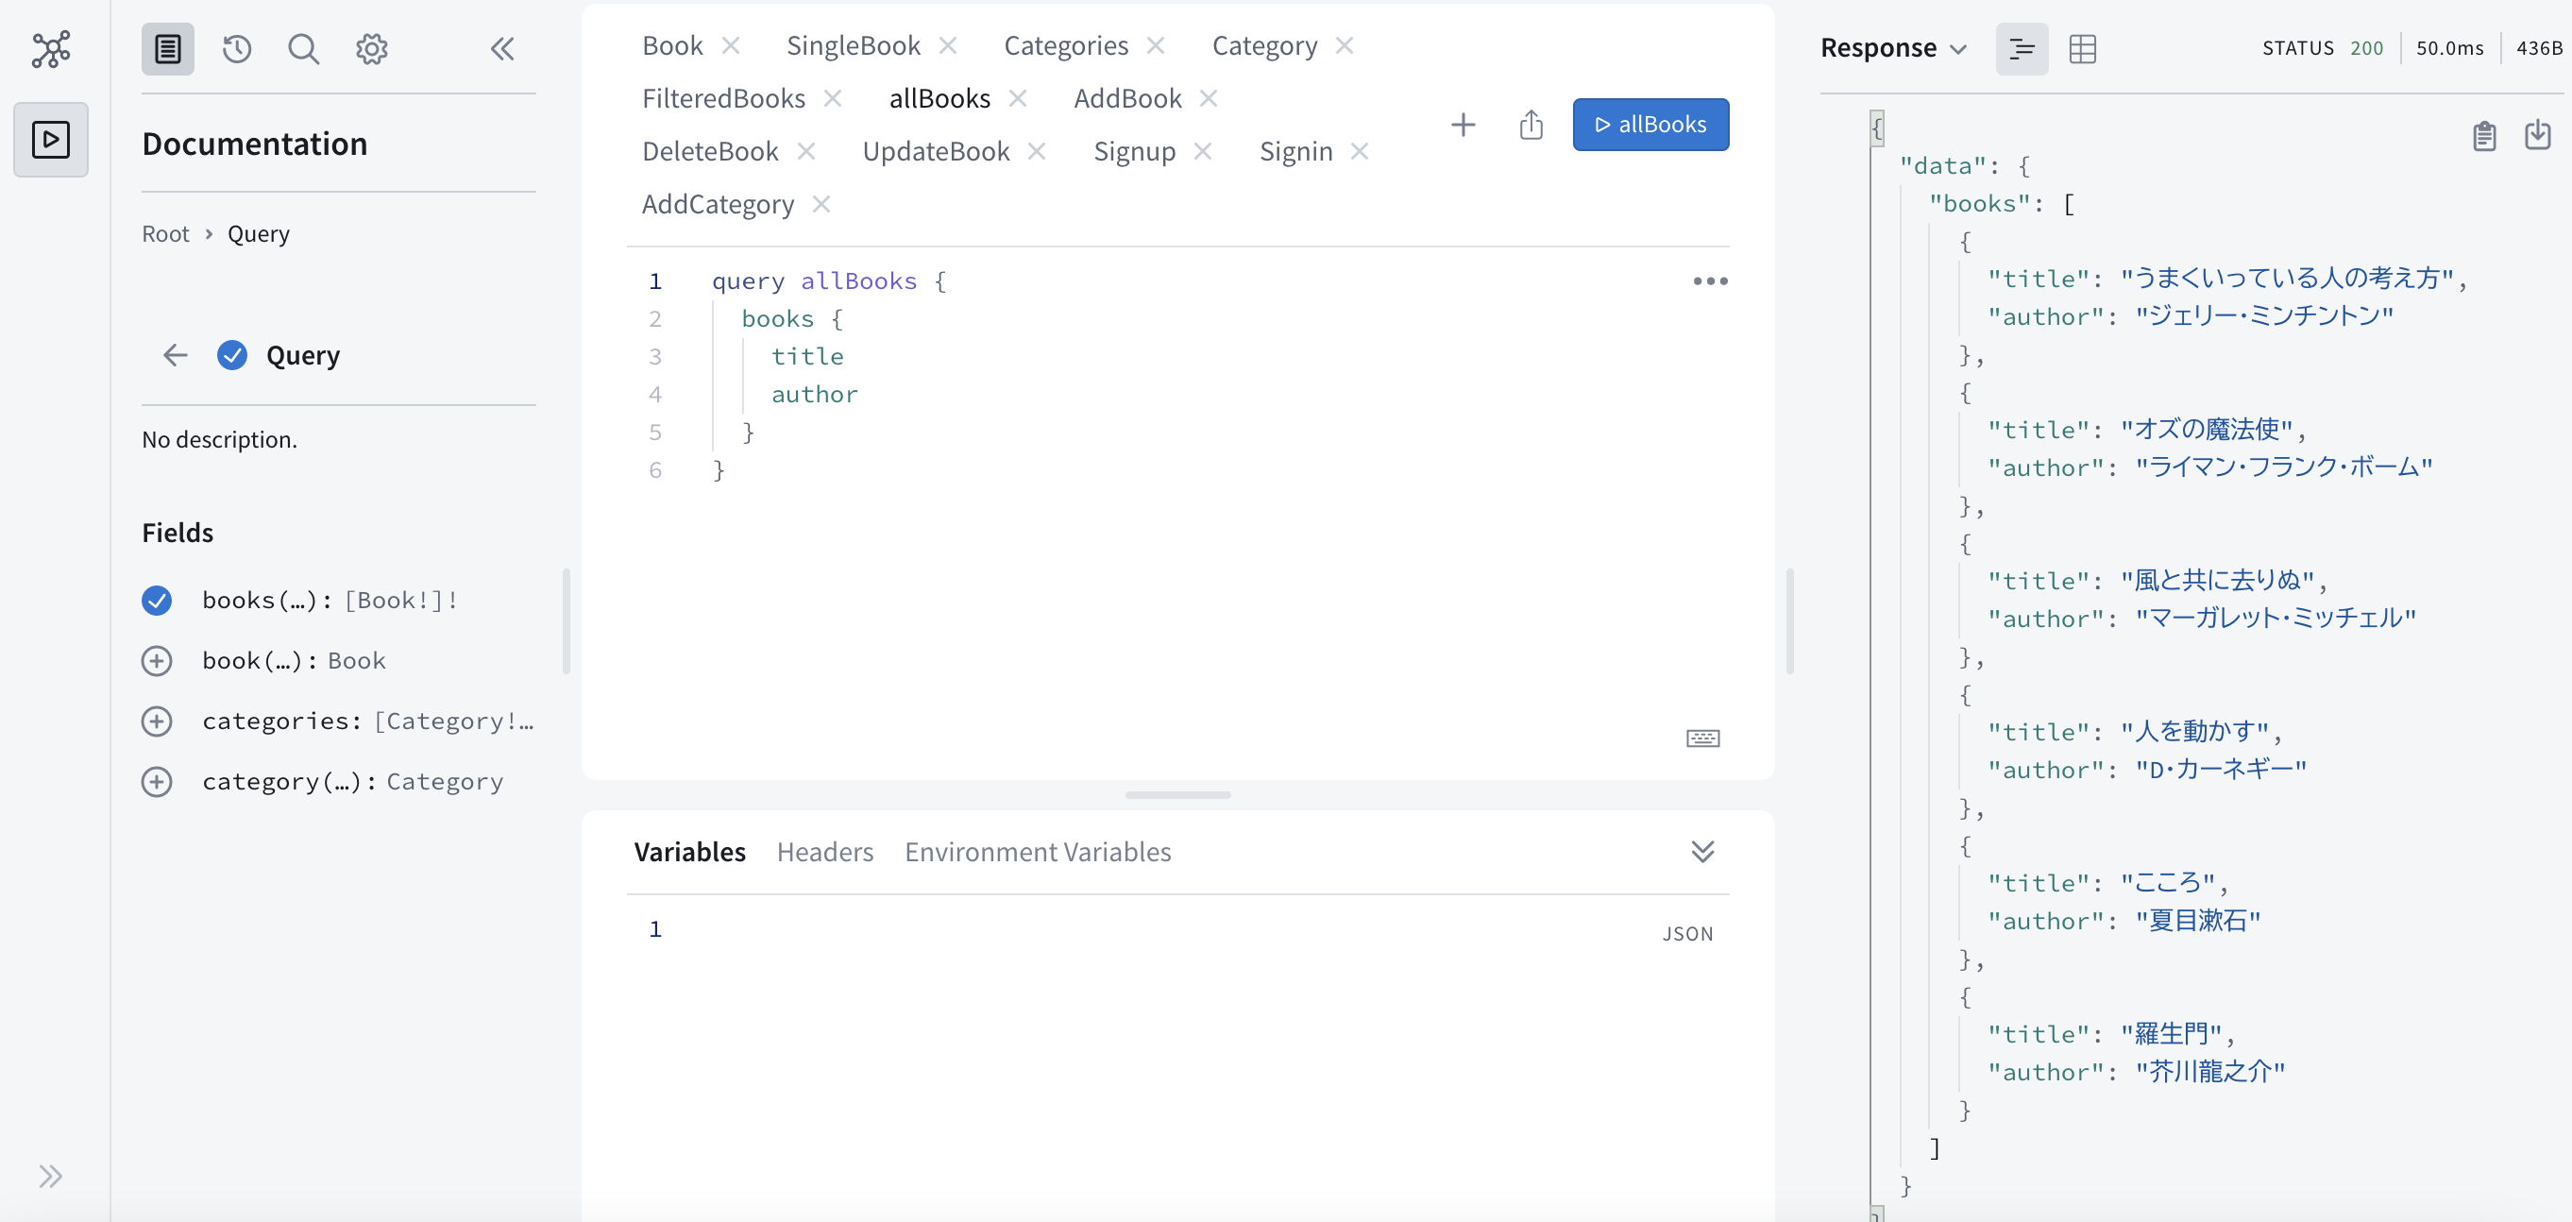Viewport: 2572px width, 1222px height.
Task: Close the allBooks tab
Action: (1019, 98)
